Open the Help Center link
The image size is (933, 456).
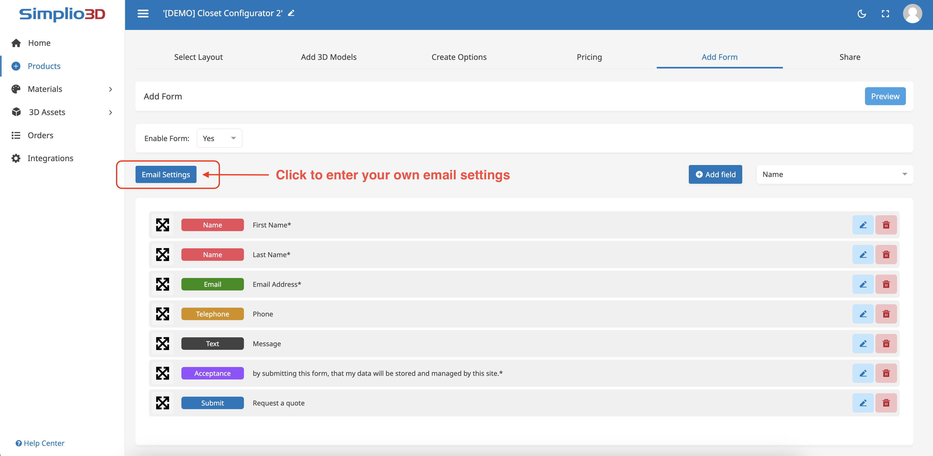[x=40, y=443]
